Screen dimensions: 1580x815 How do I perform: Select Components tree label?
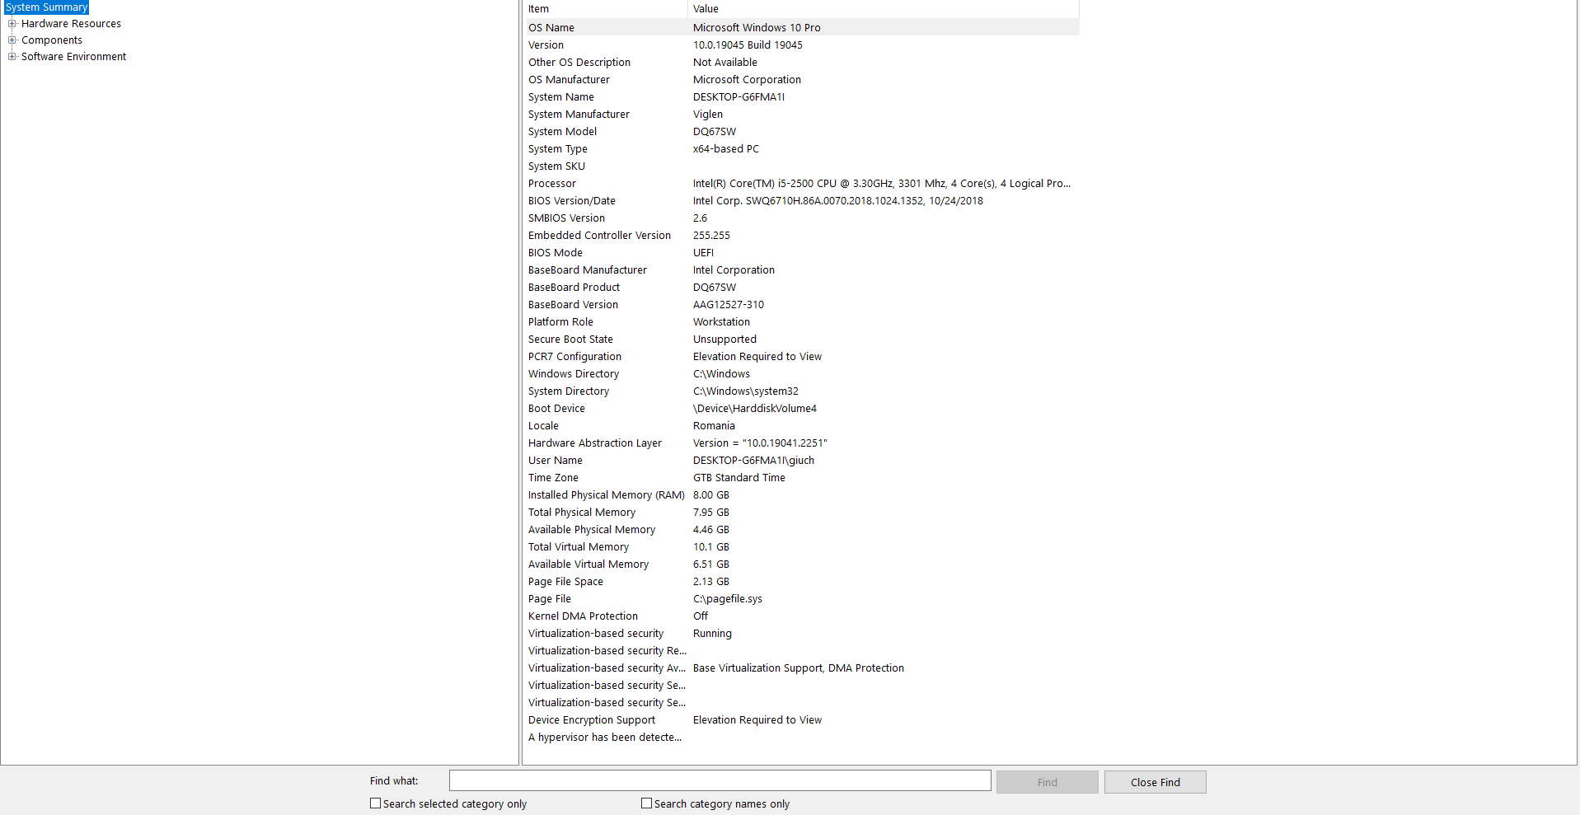coord(52,40)
